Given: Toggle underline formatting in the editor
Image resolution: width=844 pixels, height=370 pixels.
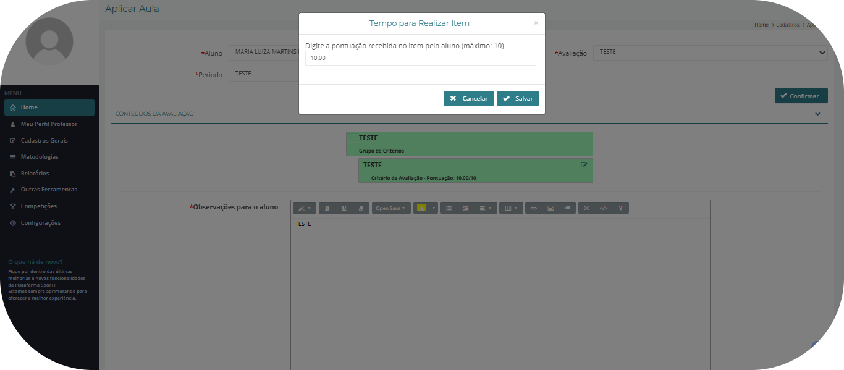Looking at the screenshot, I should pyautogui.click(x=344, y=208).
